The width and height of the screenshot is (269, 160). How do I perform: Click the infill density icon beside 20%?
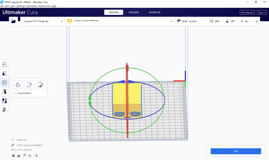click(x=212, y=21)
